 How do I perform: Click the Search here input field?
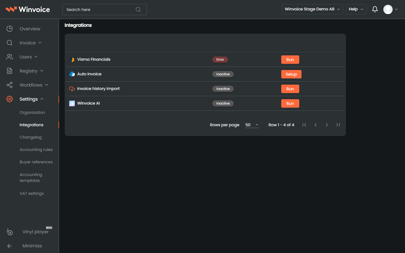[105, 10]
